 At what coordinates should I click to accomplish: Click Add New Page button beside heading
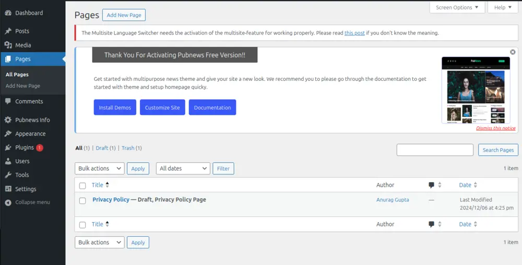(124, 15)
